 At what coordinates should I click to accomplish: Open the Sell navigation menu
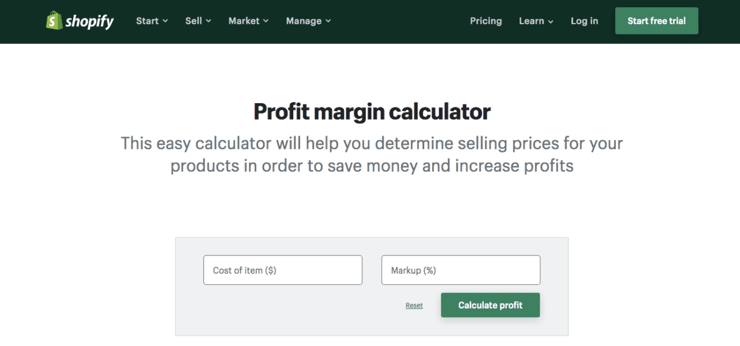point(194,21)
